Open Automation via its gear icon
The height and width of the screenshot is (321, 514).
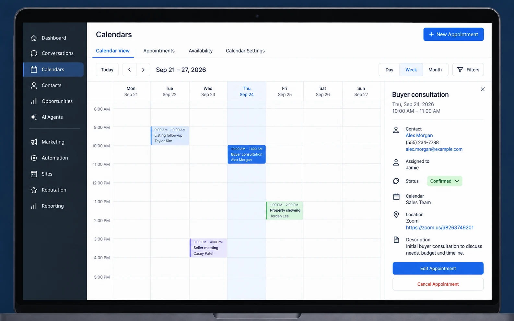coord(34,158)
